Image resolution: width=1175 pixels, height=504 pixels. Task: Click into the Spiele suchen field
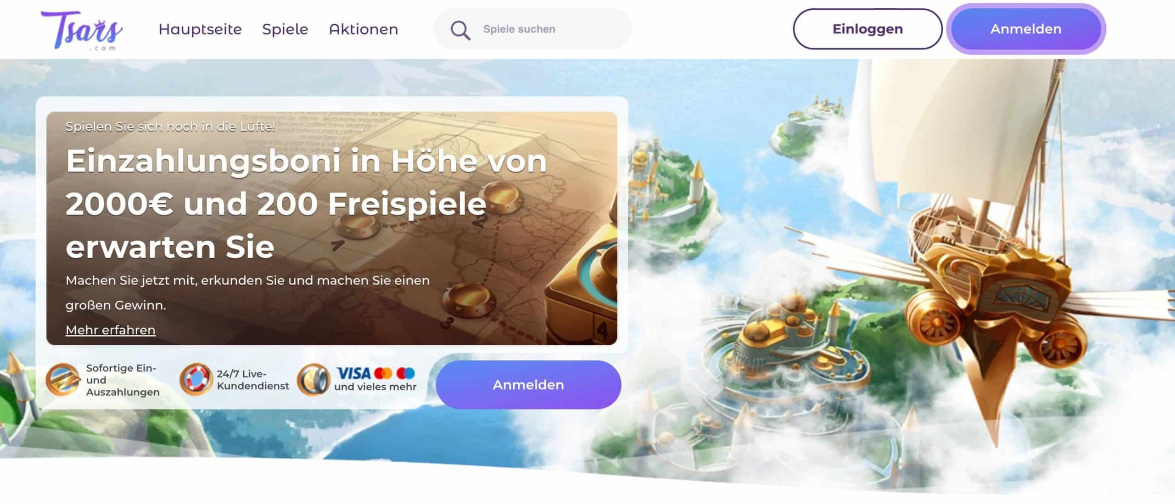[532, 29]
